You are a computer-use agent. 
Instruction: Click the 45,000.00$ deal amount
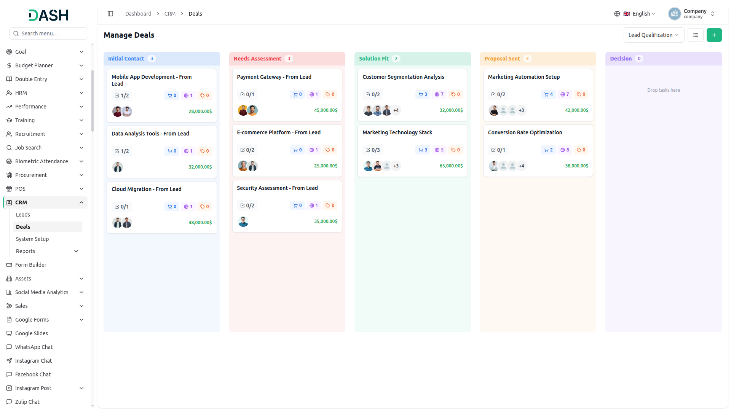(x=326, y=110)
